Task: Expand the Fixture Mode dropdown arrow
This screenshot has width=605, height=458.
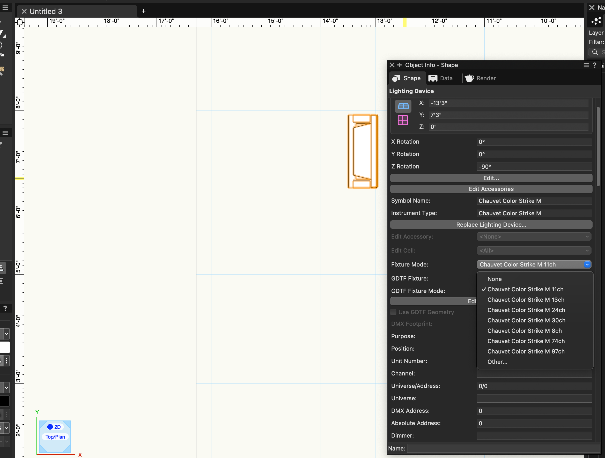Action: (x=587, y=264)
